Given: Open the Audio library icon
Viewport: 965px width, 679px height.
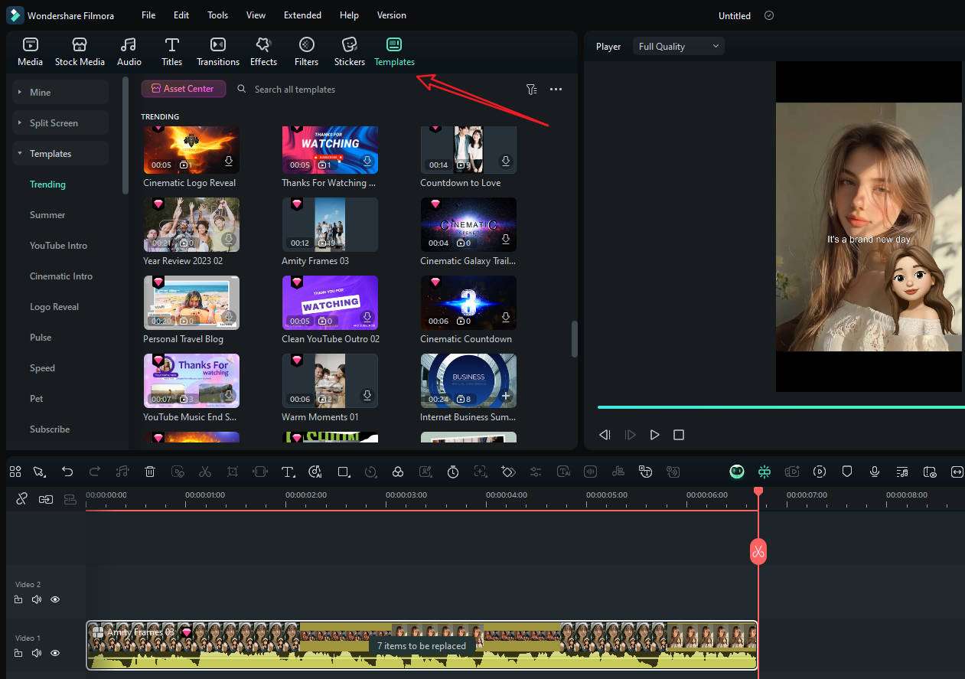Looking at the screenshot, I should pos(129,44).
